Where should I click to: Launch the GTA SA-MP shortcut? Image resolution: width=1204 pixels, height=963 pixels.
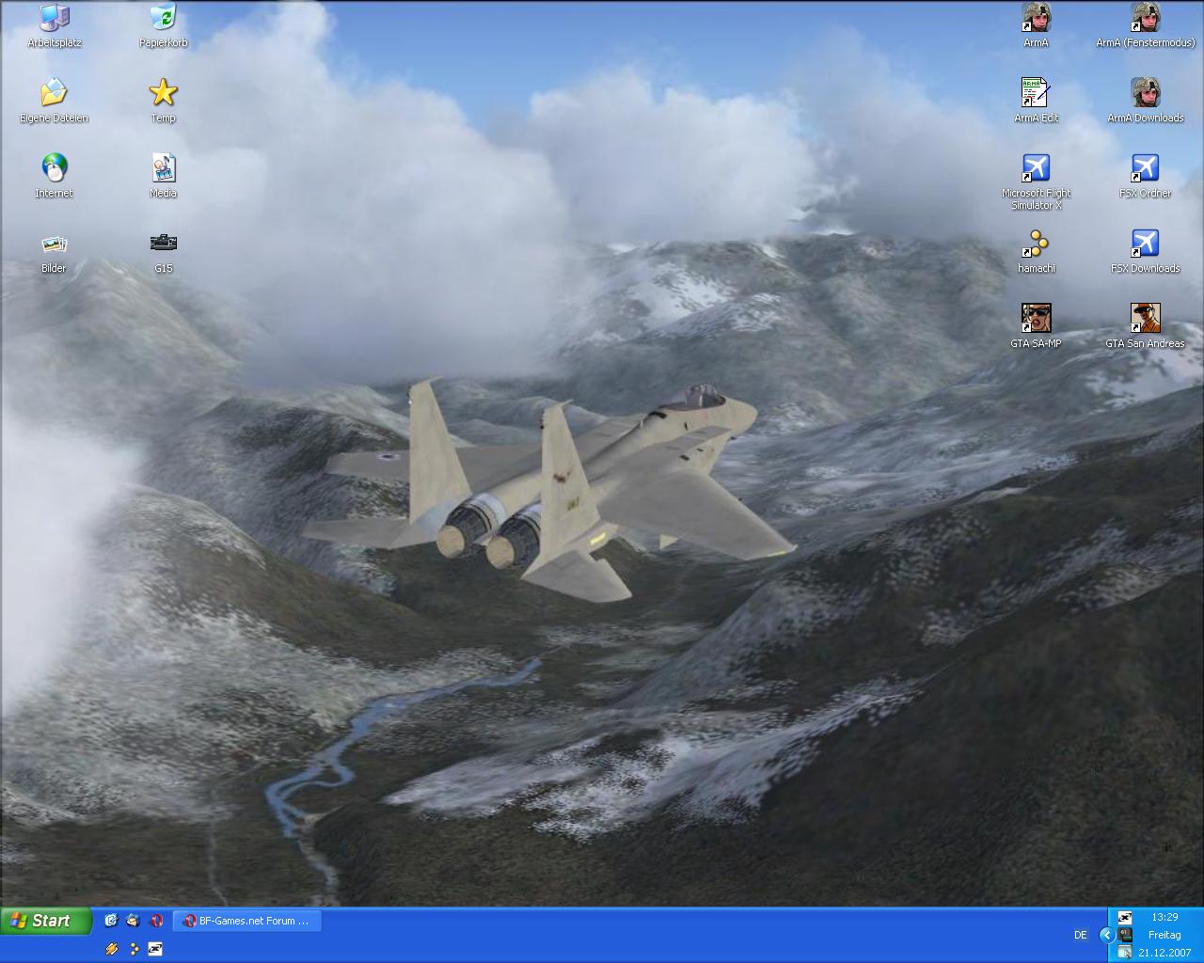tap(1036, 319)
